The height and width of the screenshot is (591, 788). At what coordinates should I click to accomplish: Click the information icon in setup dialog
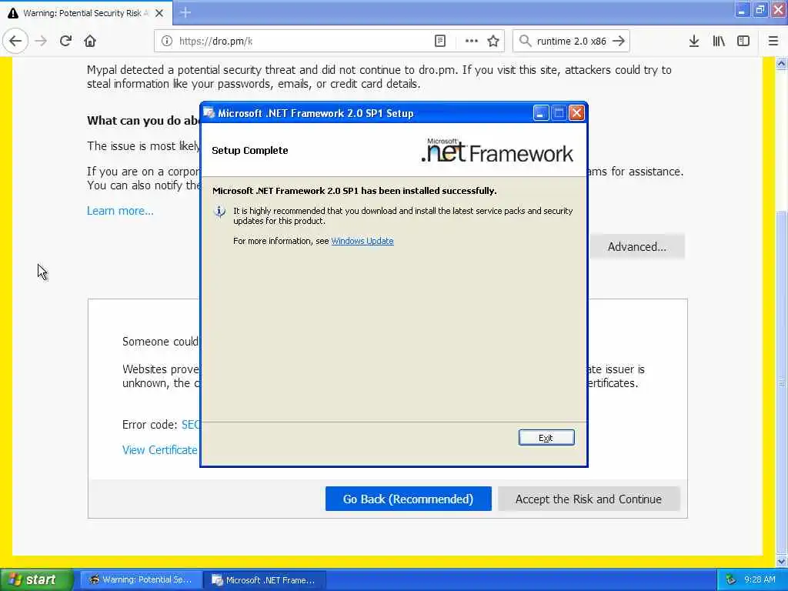point(219,212)
